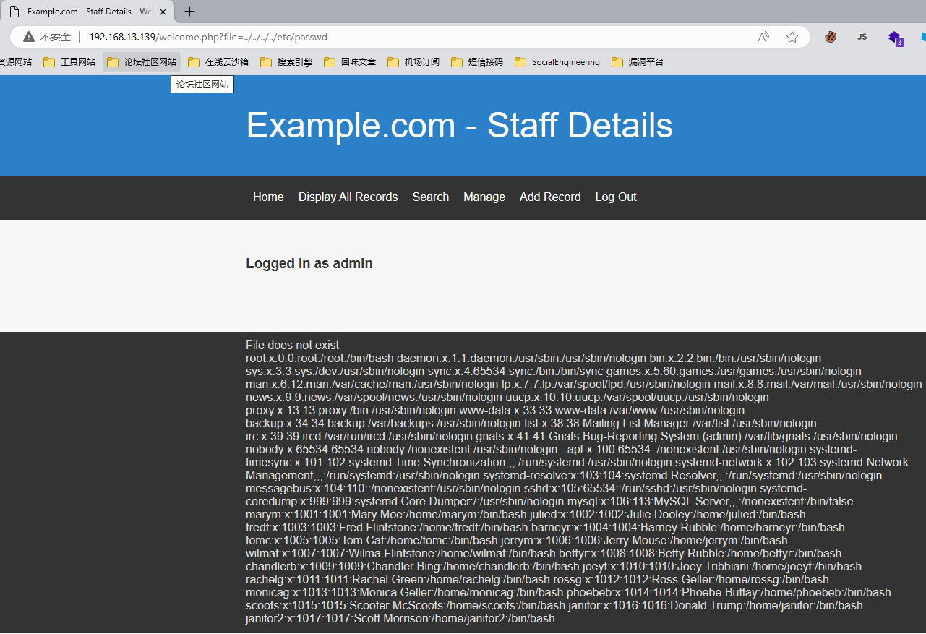Open the 论坛社区网站 bookmark folder
Viewport: 926px width, 634px height.
point(142,62)
